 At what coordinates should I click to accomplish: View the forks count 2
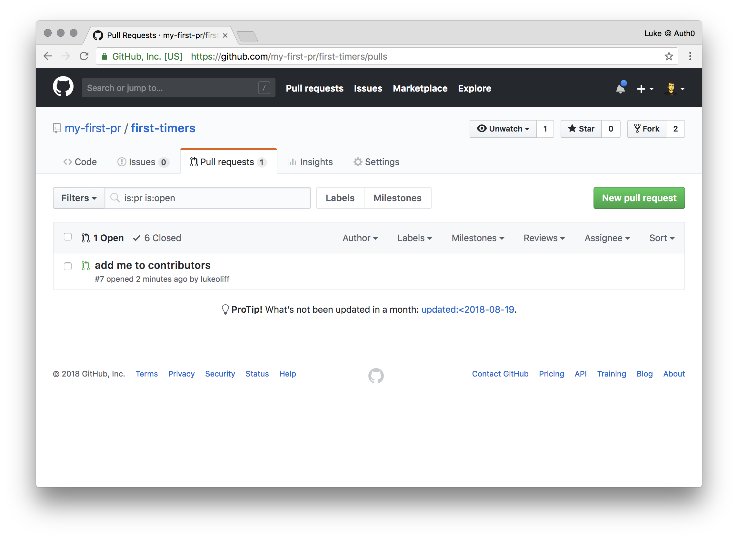(x=675, y=129)
